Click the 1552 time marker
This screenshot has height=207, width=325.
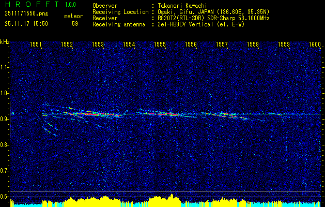[x=67, y=44]
